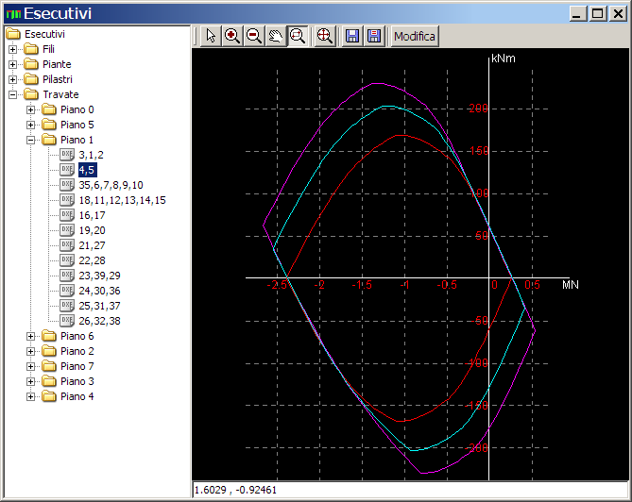Select the Pilastri folder label
The height and width of the screenshot is (502, 632).
coord(58,79)
